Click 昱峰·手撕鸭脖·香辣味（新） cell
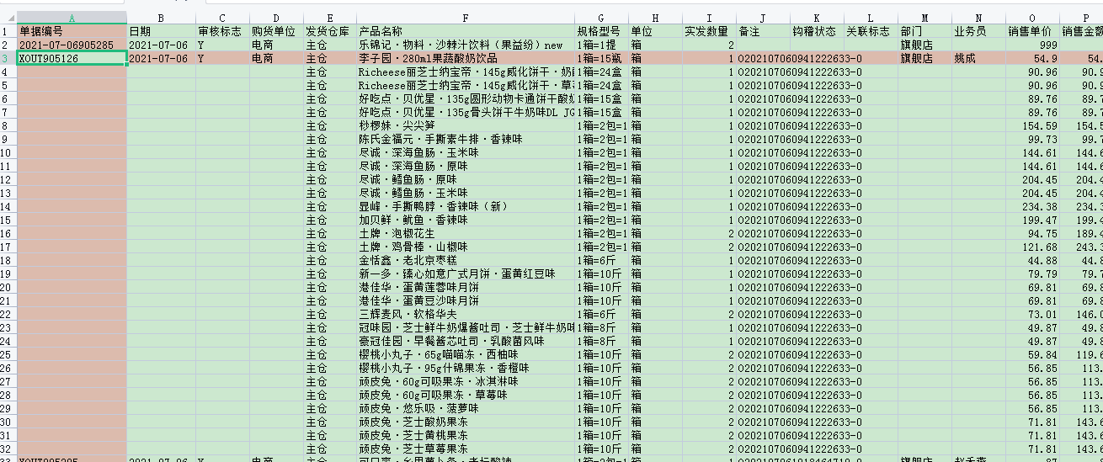The image size is (1103, 462). tap(466, 206)
